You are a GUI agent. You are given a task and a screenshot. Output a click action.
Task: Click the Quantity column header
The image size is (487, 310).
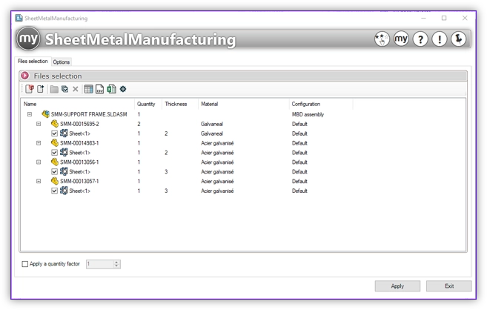[148, 104]
